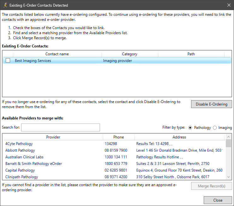Click providers list scroll down arrow

228,177
